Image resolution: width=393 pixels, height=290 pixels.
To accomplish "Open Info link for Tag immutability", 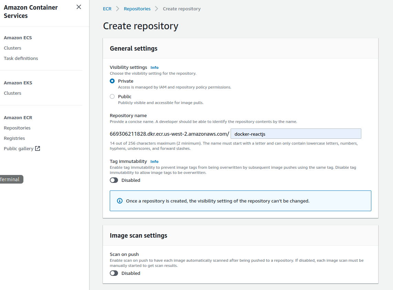I will pyautogui.click(x=155, y=162).
